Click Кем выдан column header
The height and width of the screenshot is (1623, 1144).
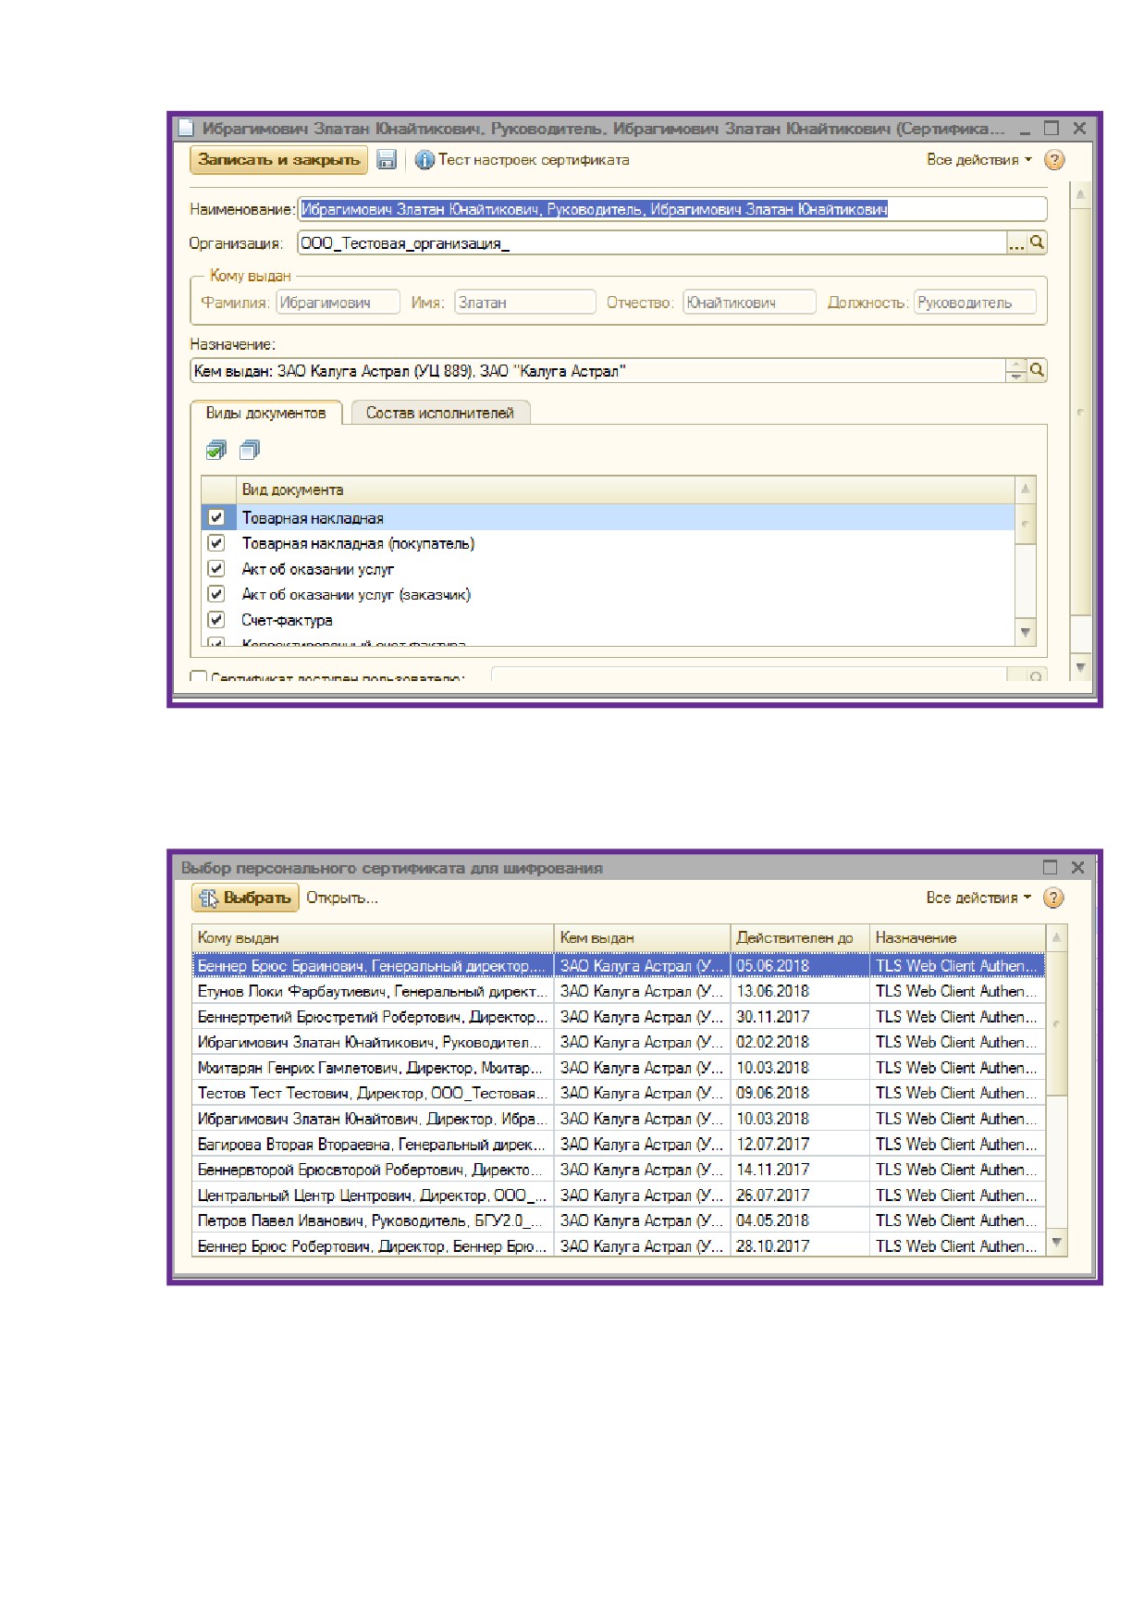point(642,937)
